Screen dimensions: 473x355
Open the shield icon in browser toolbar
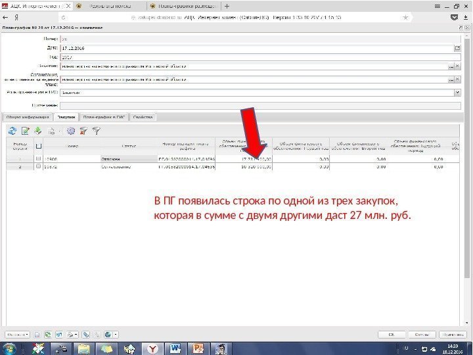[454, 18]
